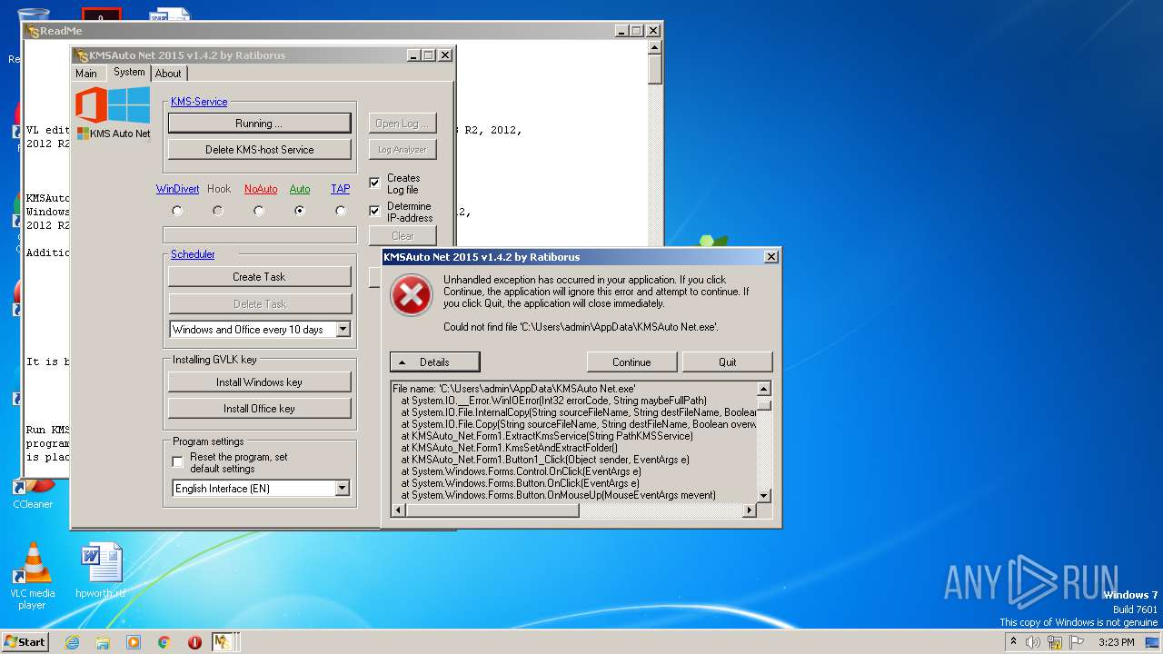Close the unhandled exception dialog
This screenshot has width=1163, height=654.
[771, 257]
